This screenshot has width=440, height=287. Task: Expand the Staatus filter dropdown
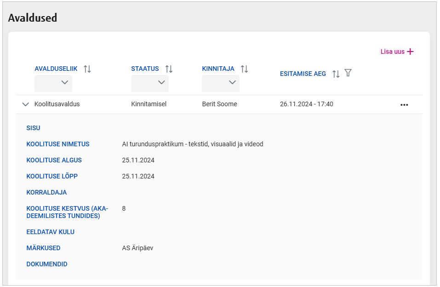(150, 83)
